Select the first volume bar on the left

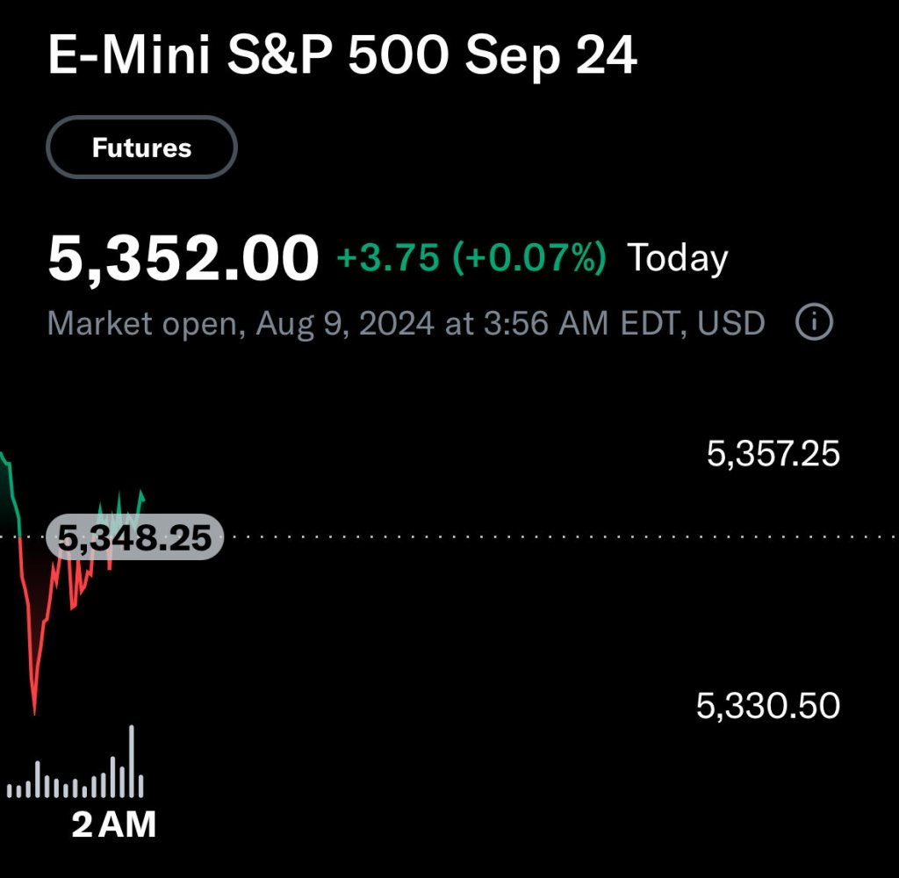[x=9, y=791]
